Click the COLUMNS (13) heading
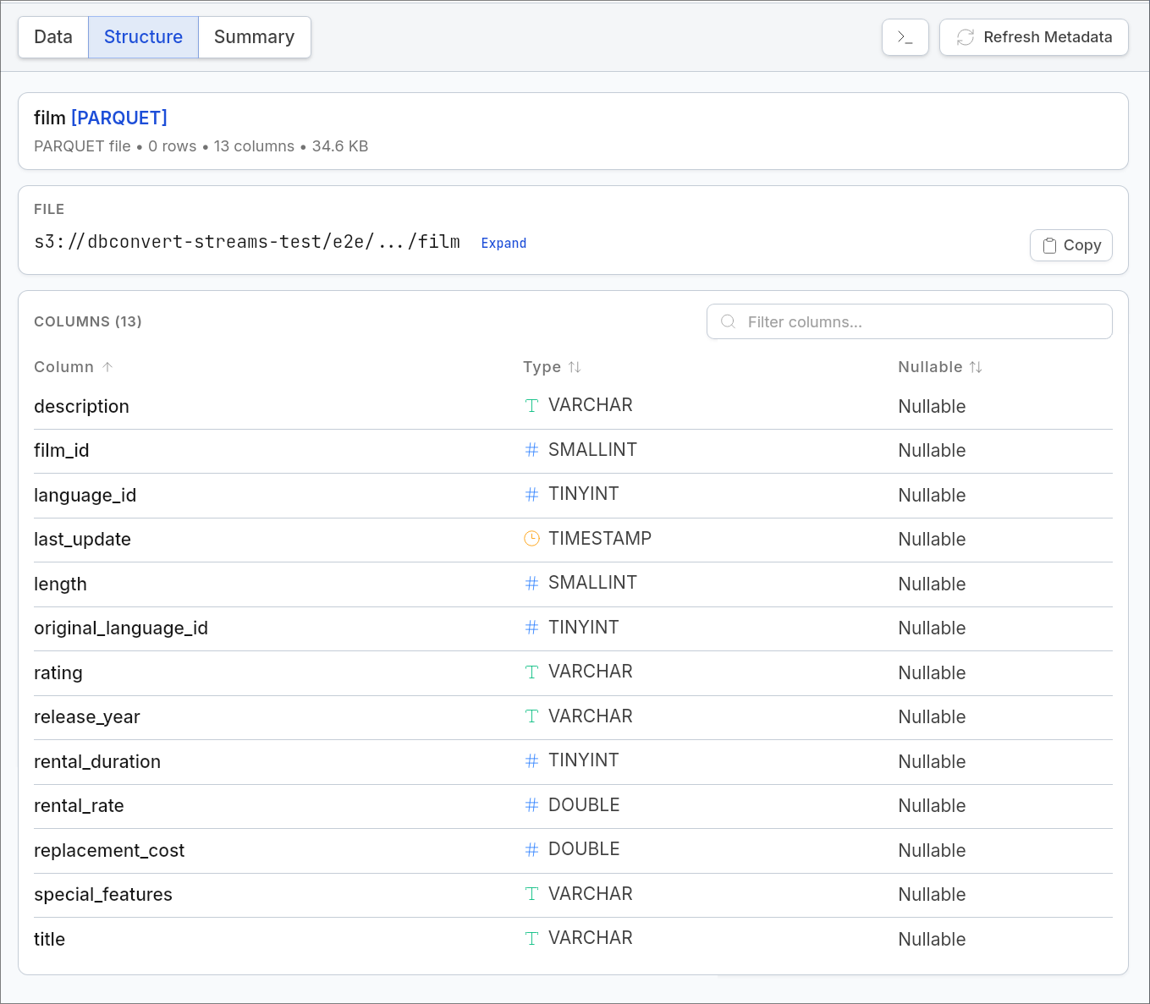The height and width of the screenshot is (1004, 1150). click(88, 321)
